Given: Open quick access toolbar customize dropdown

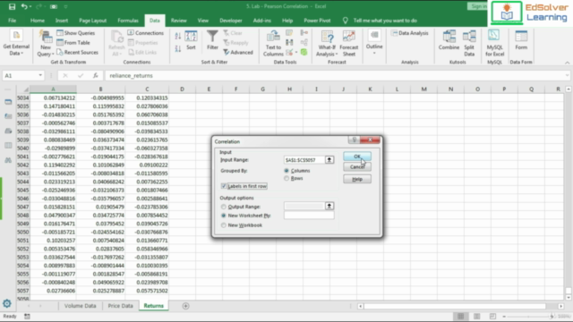Looking at the screenshot, I should pyautogui.click(x=65, y=6).
